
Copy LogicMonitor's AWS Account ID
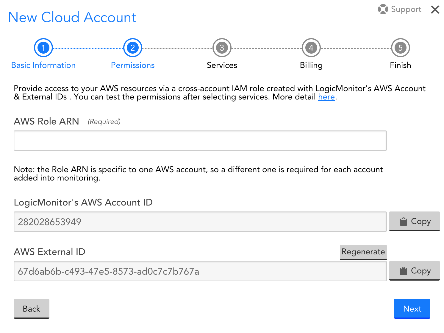[x=415, y=221]
